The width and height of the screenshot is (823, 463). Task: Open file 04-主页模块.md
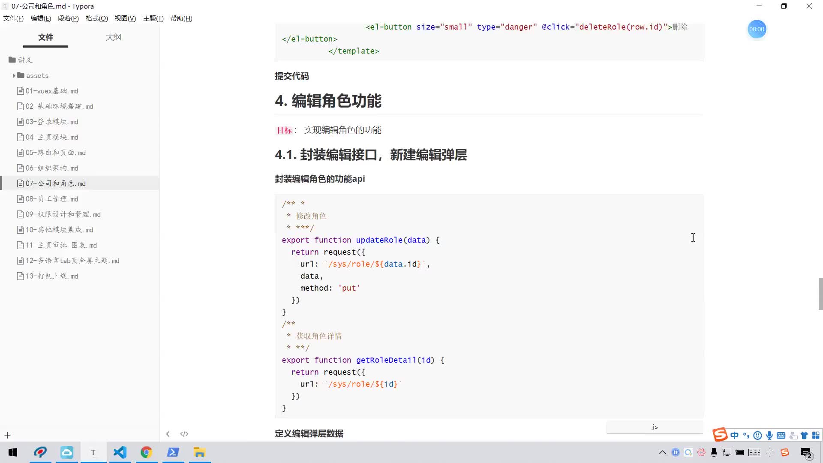click(80, 137)
